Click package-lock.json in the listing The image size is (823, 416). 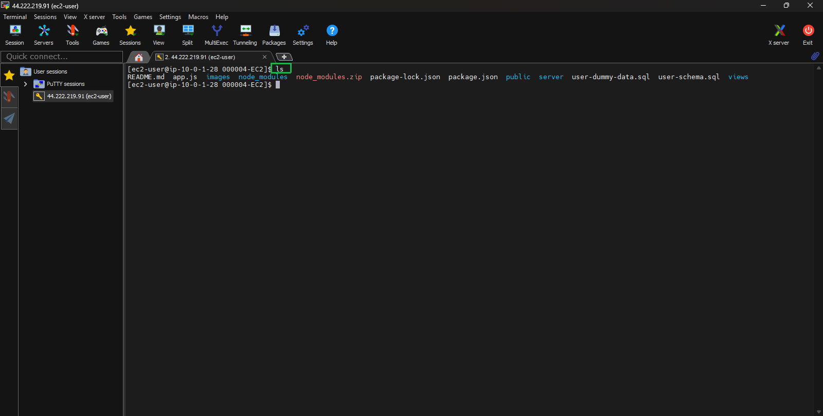click(x=405, y=77)
